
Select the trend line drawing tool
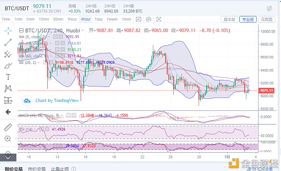coord(8,42)
